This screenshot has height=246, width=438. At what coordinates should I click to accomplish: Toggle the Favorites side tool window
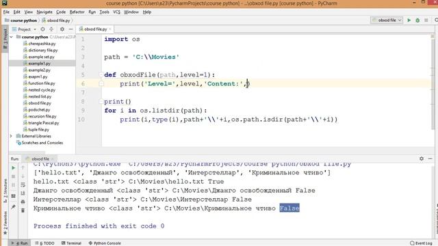pyautogui.click(x=5, y=223)
